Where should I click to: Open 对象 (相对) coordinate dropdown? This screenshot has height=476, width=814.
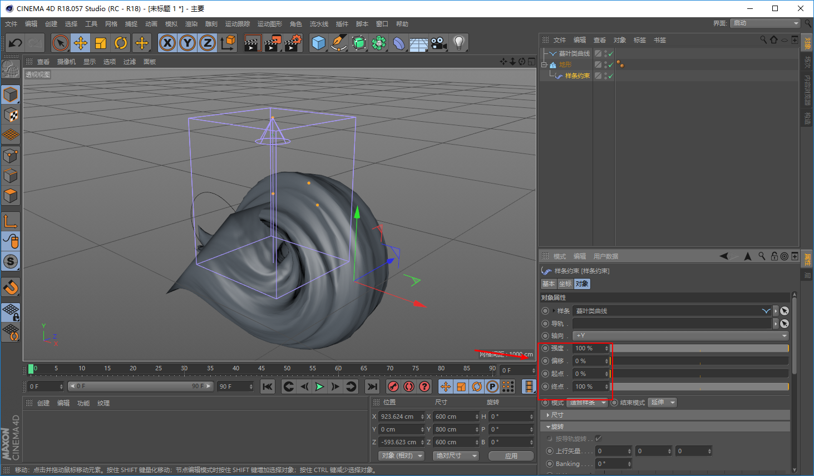point(401,455)
